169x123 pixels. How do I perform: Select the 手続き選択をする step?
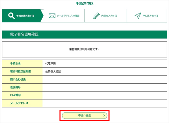[23, 16]
